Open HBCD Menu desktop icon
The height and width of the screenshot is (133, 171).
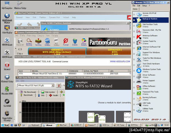tap(7, 54)
